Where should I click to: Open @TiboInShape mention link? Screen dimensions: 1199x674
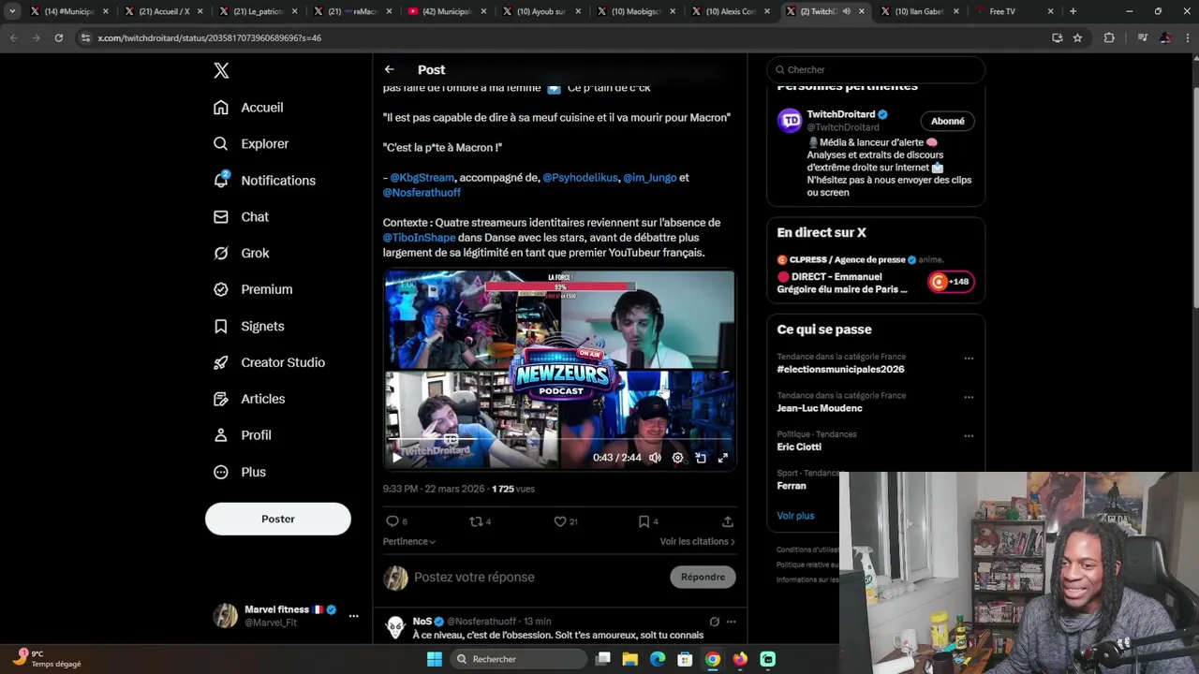tap(419, 238)
